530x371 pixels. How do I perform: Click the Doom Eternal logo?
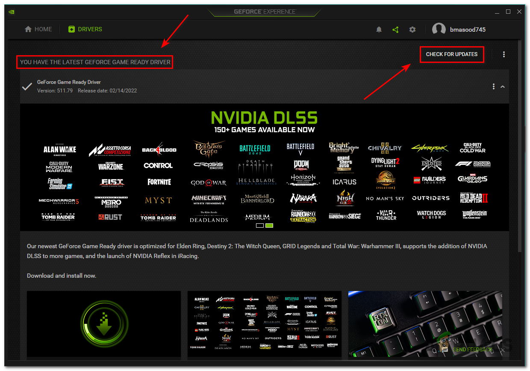(301, 165)
